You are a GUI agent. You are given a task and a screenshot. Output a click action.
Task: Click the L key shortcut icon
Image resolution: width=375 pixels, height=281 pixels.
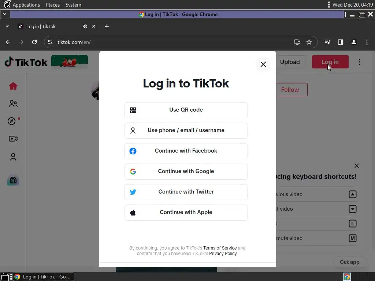point(353,224)
